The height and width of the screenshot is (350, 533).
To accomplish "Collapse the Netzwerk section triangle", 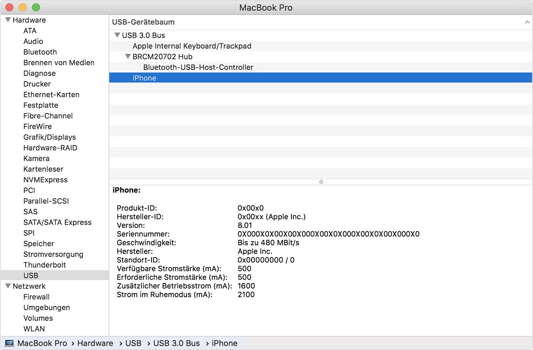I will click(8, 286).
